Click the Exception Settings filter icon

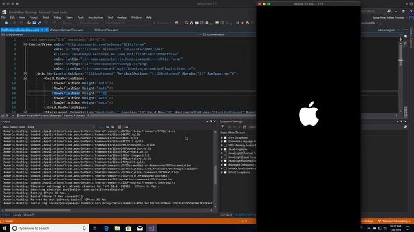tap(223, 127)
